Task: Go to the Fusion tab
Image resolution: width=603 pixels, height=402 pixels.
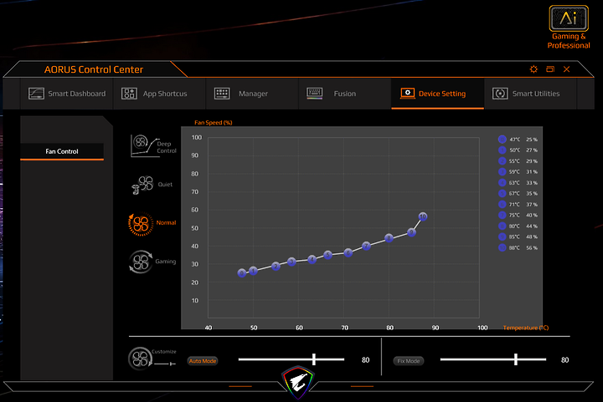Action: [x=345, y=94]
